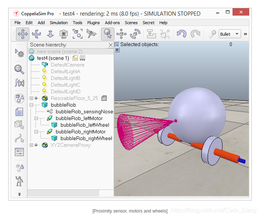Open the Plugins menu

tap(94, 23)
